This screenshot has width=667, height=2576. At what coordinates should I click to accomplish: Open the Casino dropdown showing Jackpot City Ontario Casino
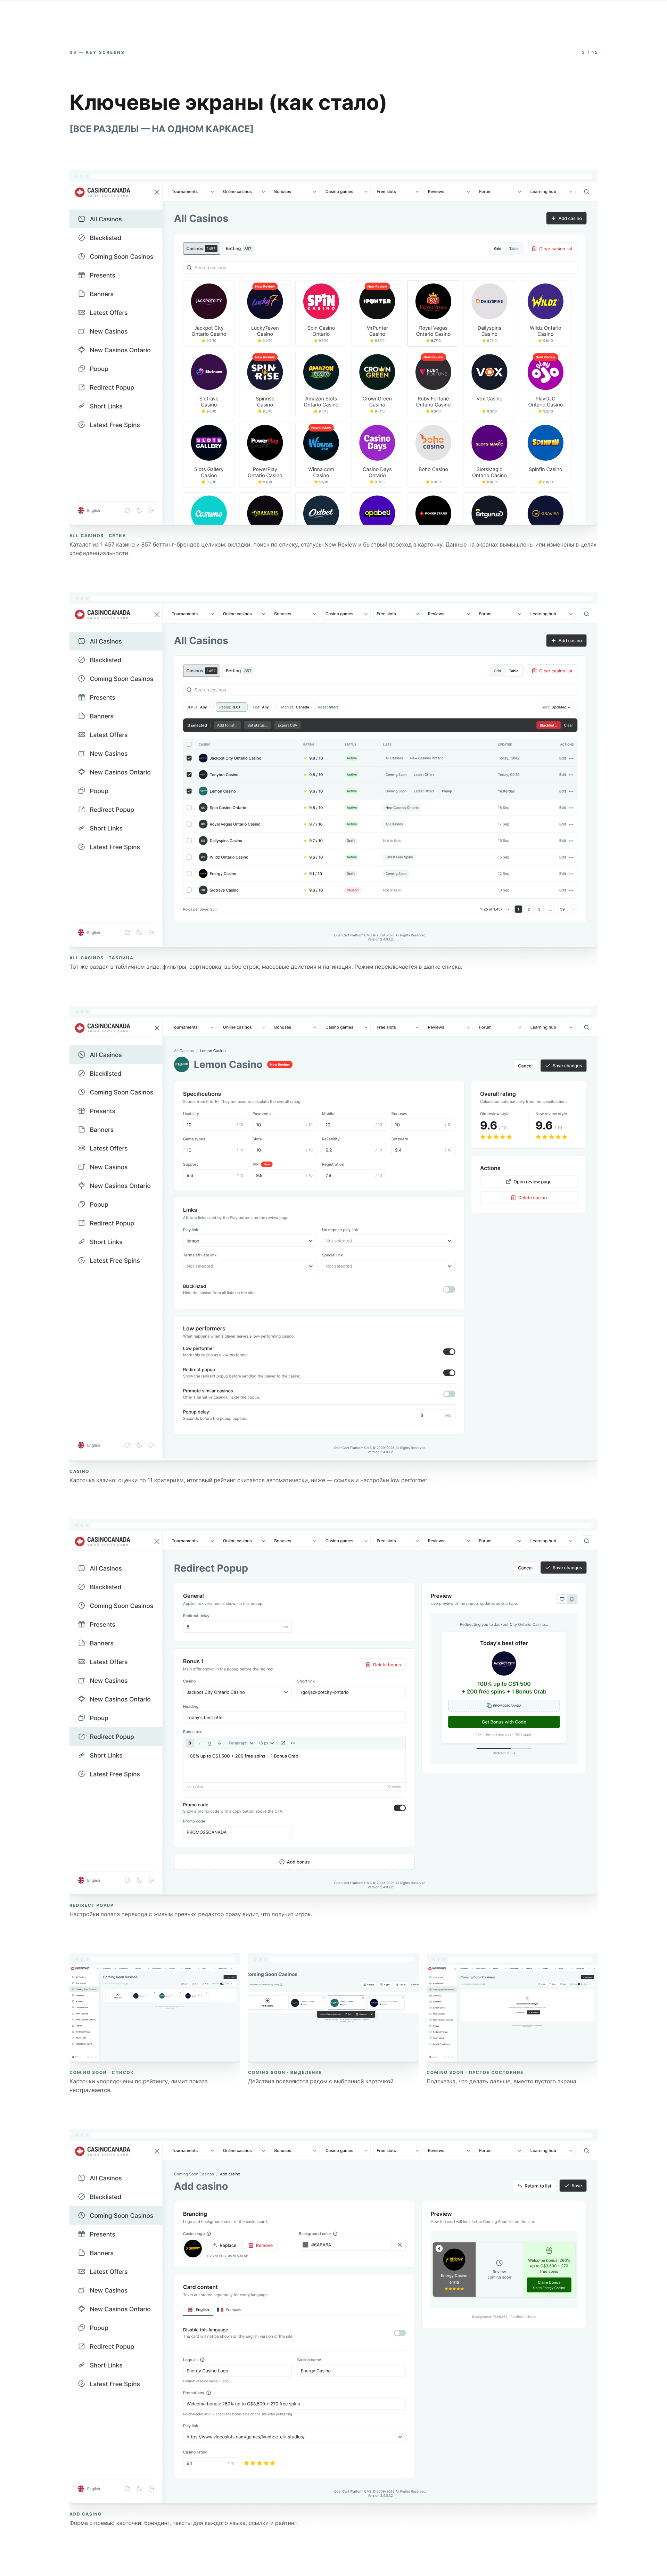[x=237, y=1692]
